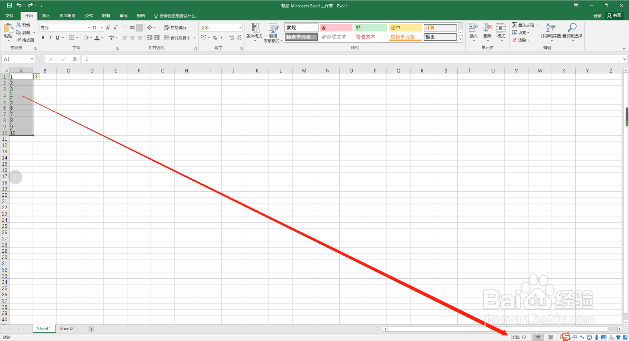This screenshot has width=629, height=341.
Task: Open Find & Select (查找和选择)
Action: point(572,32)
